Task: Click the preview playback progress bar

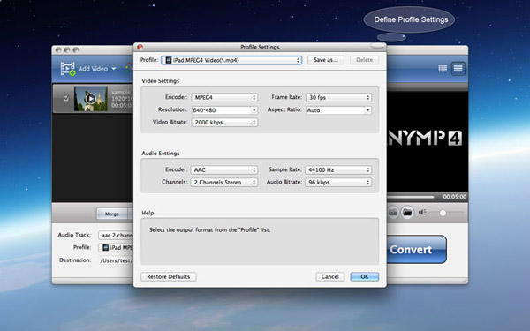Action: point(411,197)
